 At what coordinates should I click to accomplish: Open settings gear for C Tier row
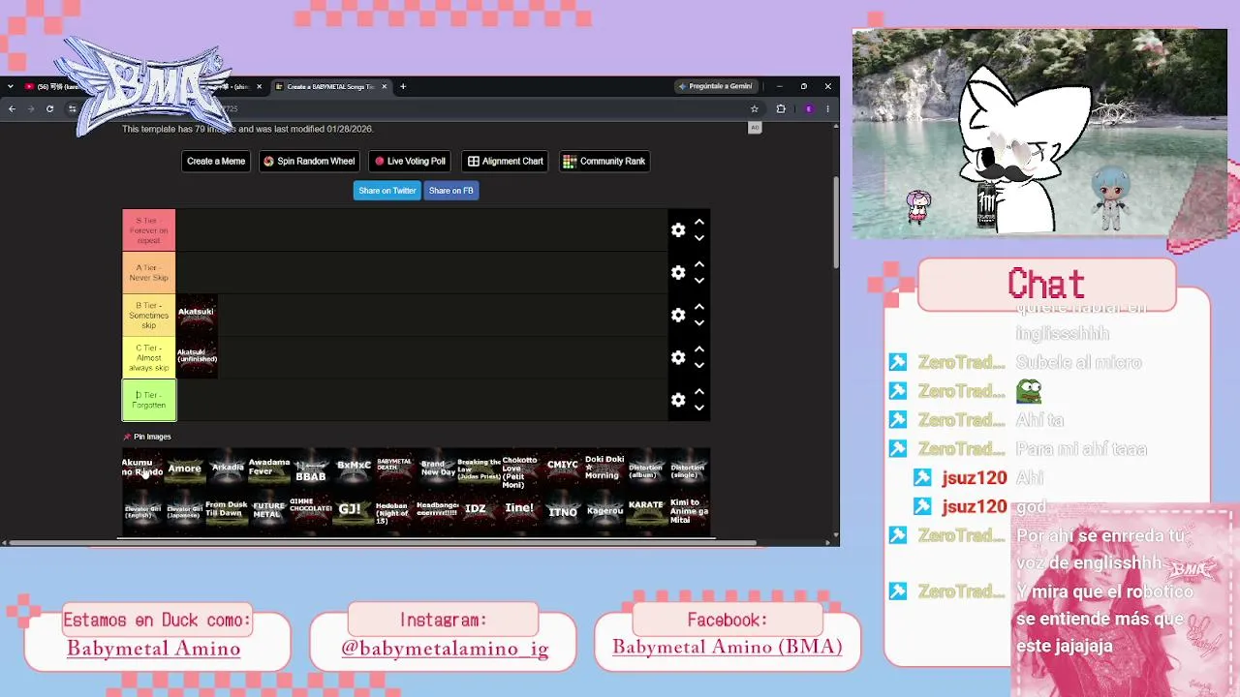678,358
